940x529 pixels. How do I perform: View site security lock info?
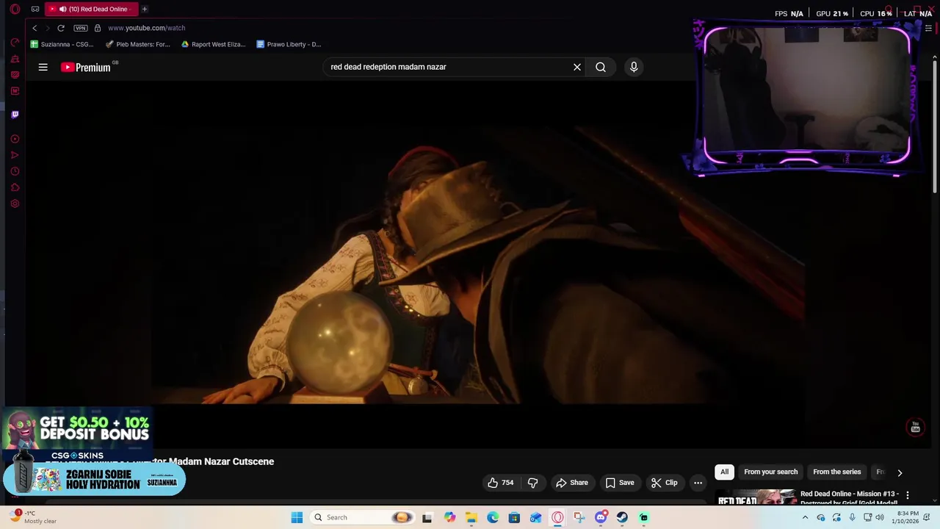97,28
